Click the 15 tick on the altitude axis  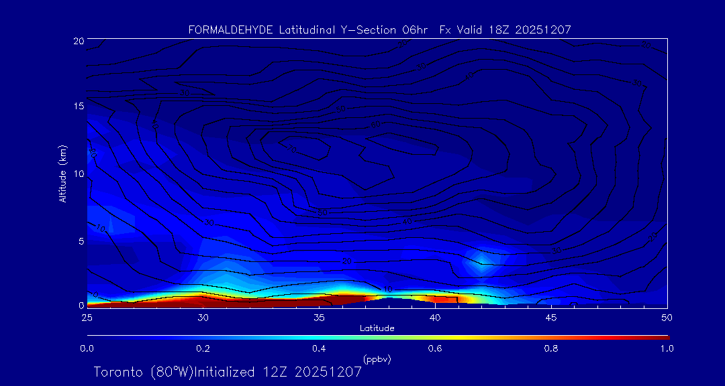tap(78, 107)
